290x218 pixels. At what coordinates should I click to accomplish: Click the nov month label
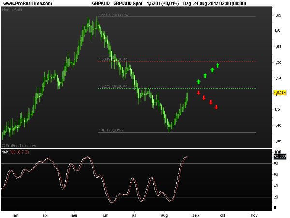point(254,215)
